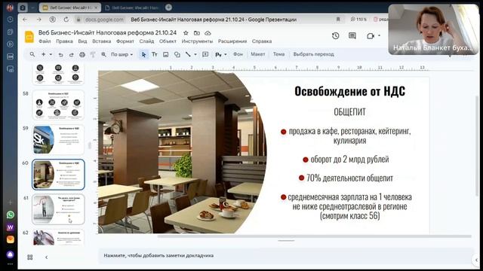
Task: Open the grid view icon below filmstrip
Action: pyautogui.click(x=30, y=257)
